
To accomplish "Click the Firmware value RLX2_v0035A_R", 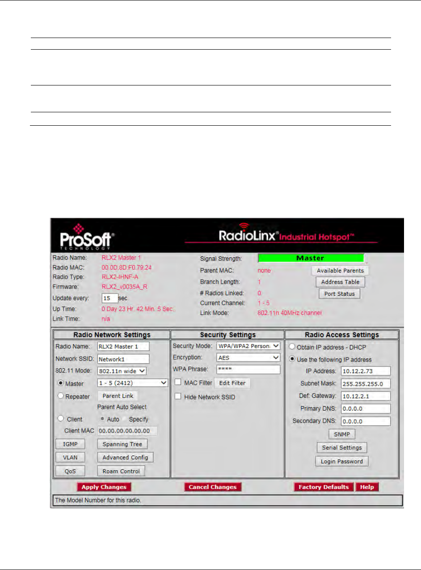I will point(125,287).
